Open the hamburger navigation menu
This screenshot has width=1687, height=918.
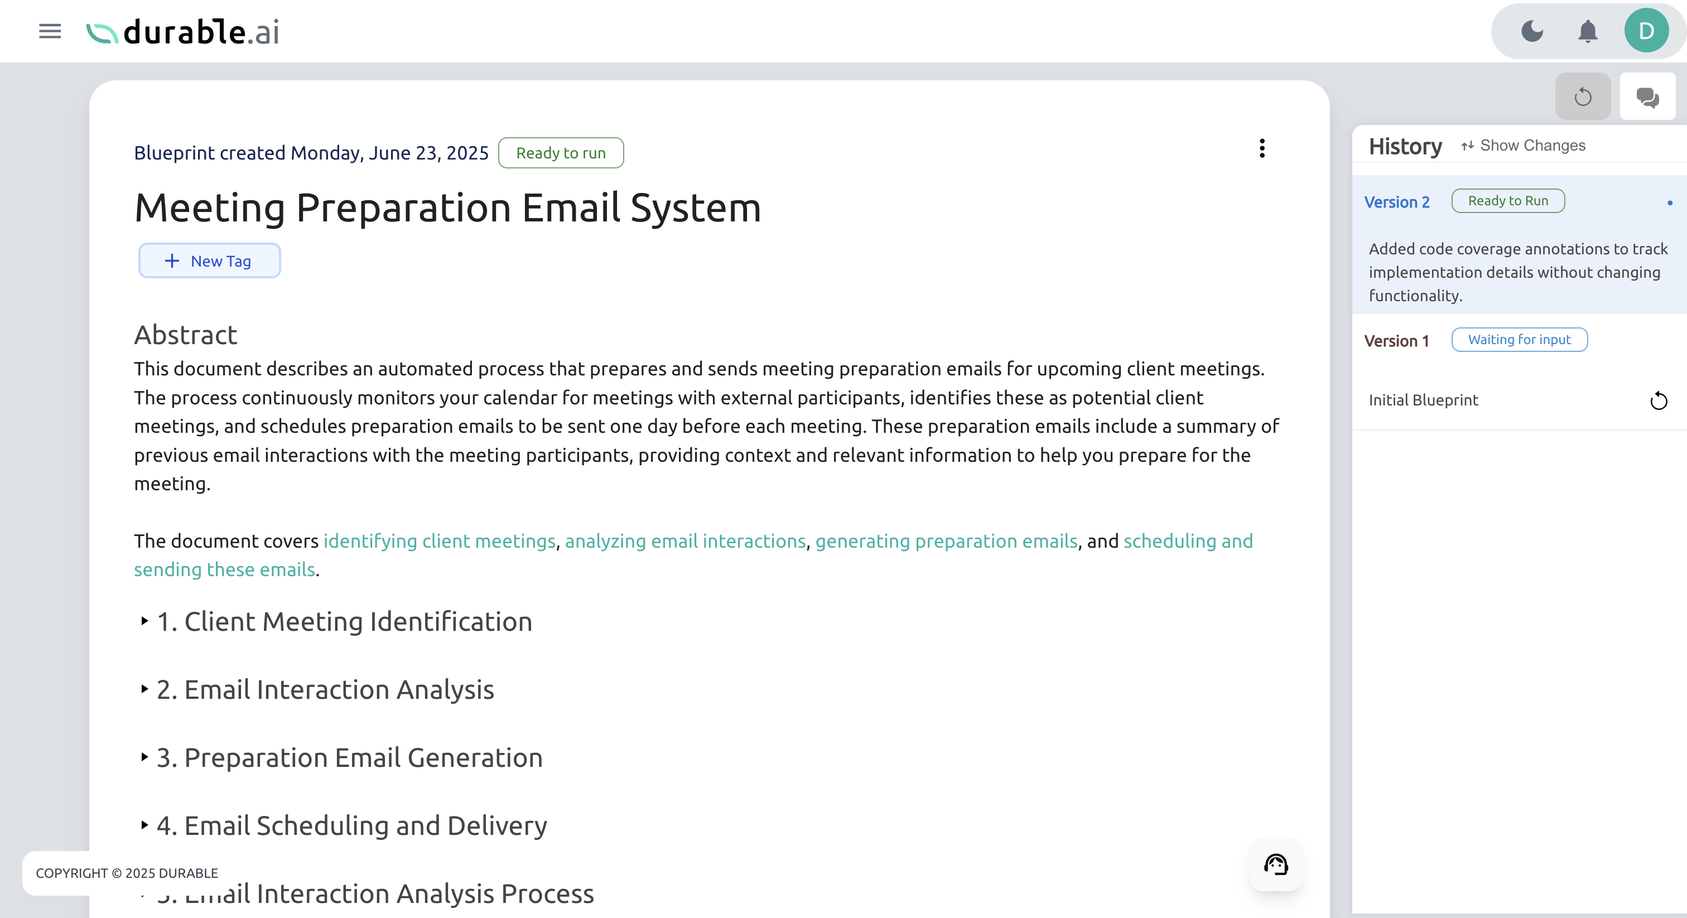[49, 31]
